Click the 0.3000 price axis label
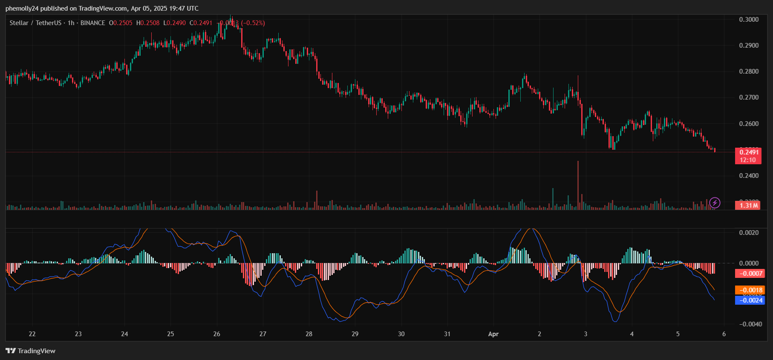The image size is (773, 360). 748,20
